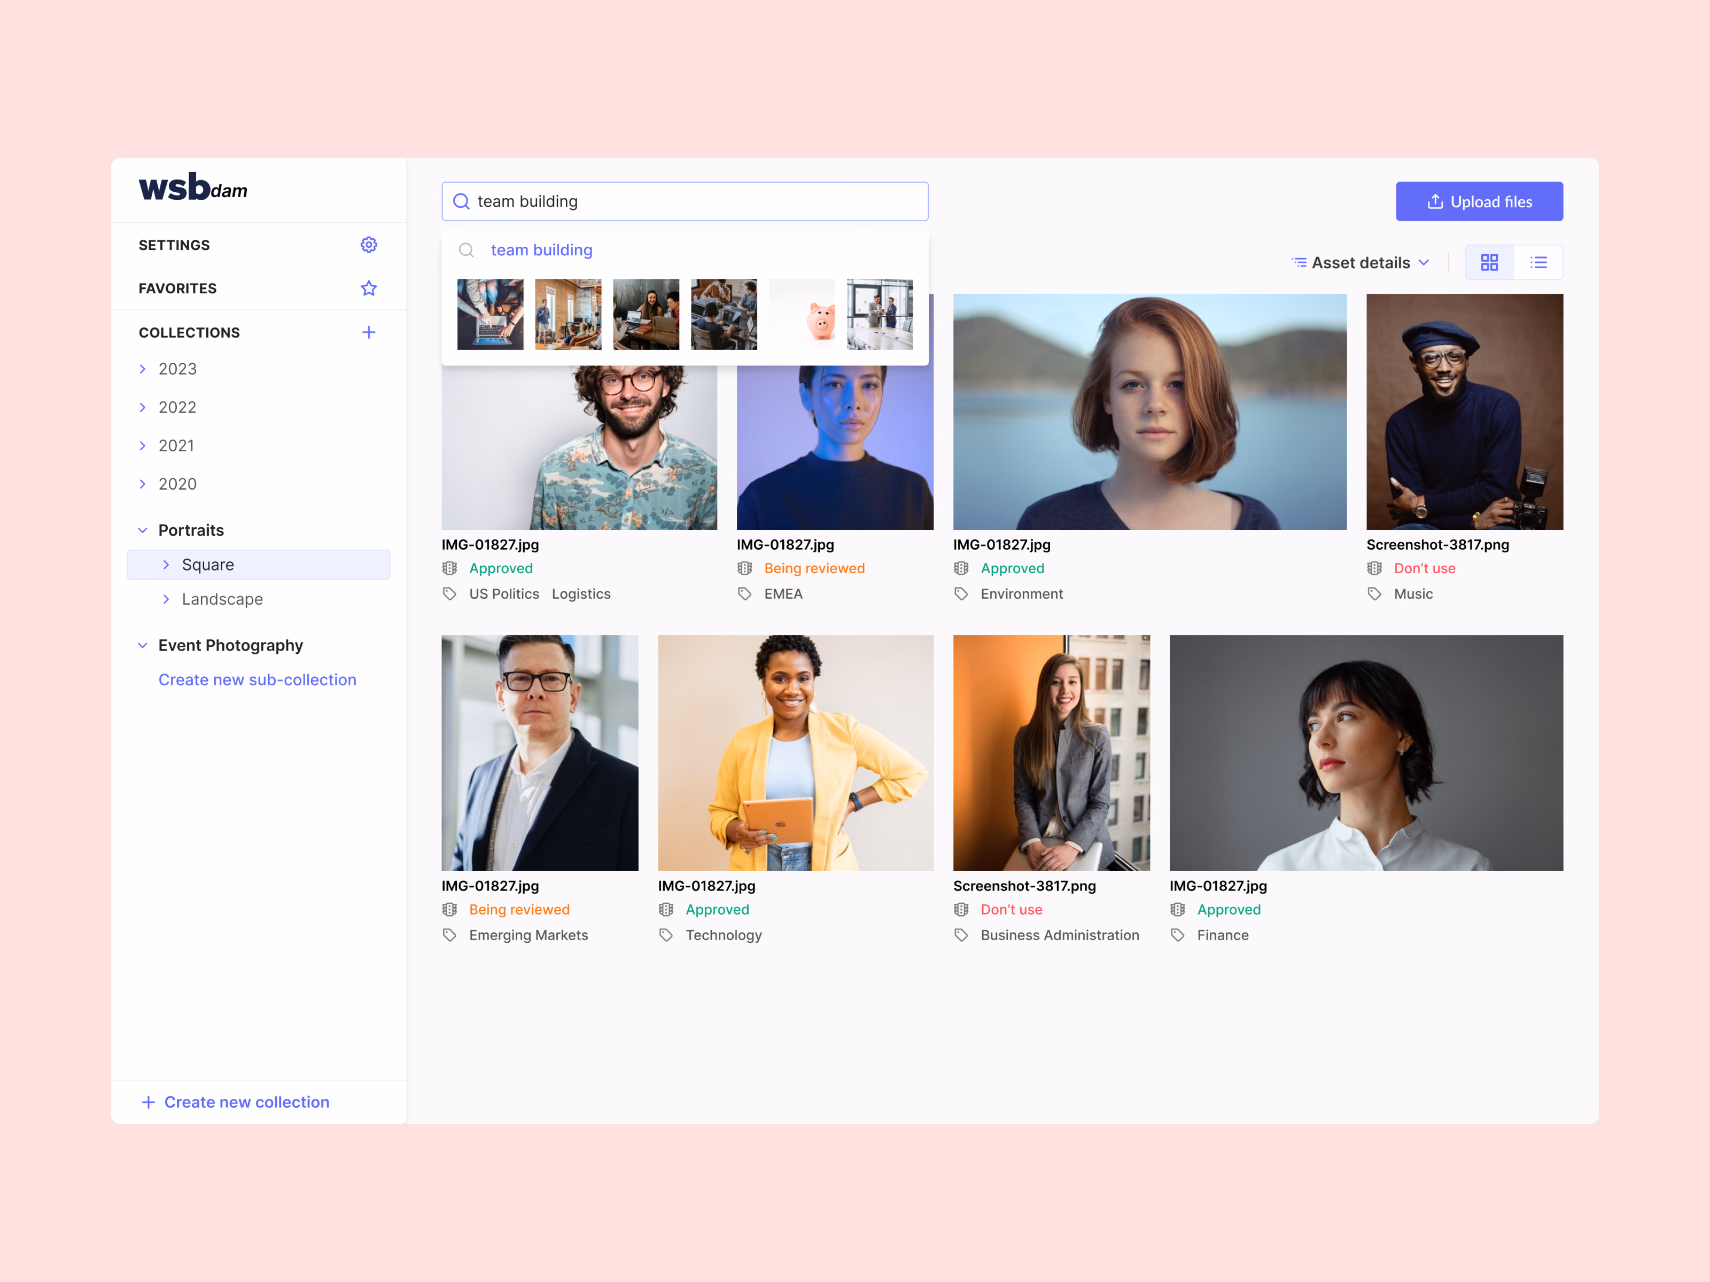Click Create new collection

click(x=236, y=1102)
